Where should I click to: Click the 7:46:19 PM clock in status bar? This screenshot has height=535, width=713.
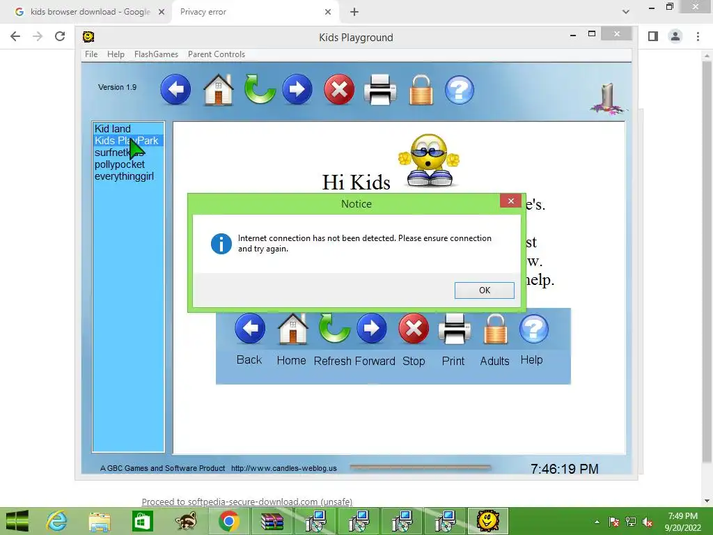pyautogui.click(x=564, y=469)
